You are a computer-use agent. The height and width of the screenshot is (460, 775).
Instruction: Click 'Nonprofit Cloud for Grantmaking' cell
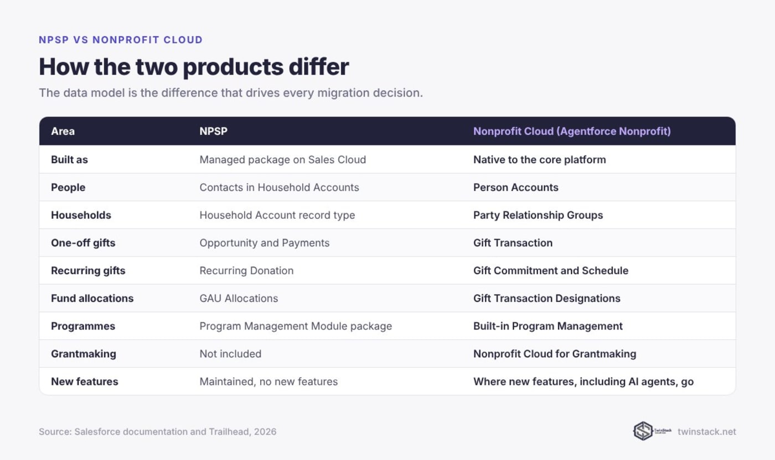(x=555, y=354)
